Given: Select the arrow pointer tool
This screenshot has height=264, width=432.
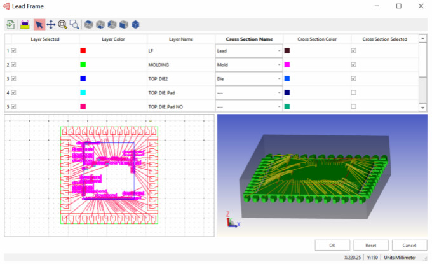Looking at the screenshot, I should click(x=39, y=25).
